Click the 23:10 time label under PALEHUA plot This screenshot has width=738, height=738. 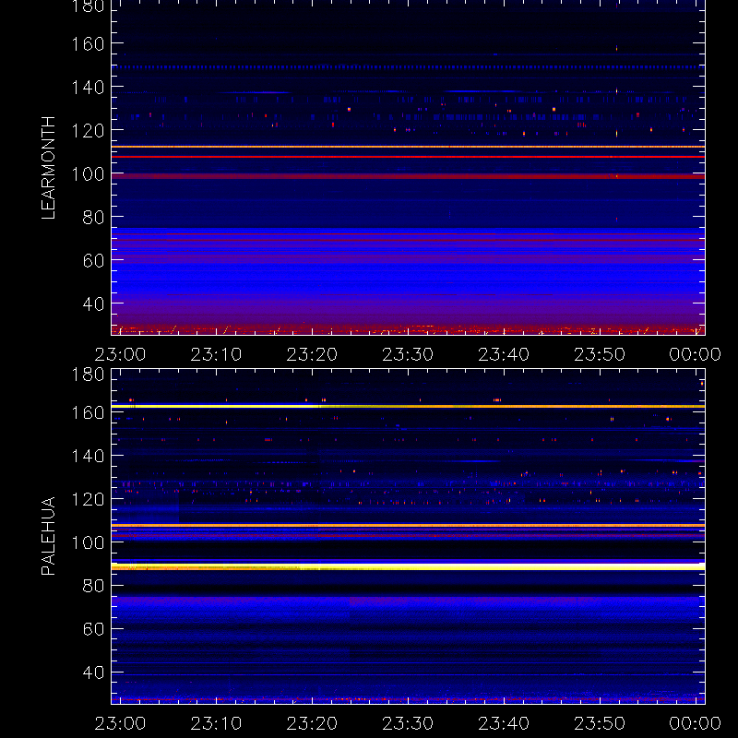pyautogui.click(x=216, y=723)
